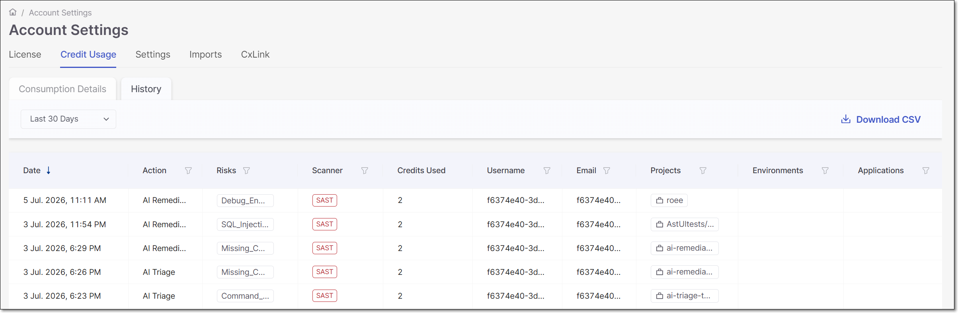Open the Action column filter icon
This screenshot has height=313, width=958.
188,170
